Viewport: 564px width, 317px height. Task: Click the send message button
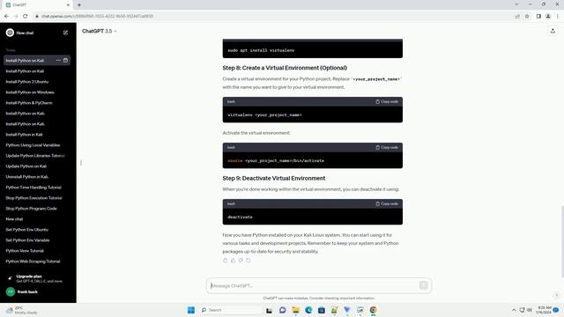click(423, 285)
